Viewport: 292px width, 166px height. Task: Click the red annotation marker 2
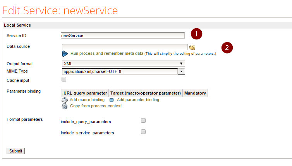point(227,48)
